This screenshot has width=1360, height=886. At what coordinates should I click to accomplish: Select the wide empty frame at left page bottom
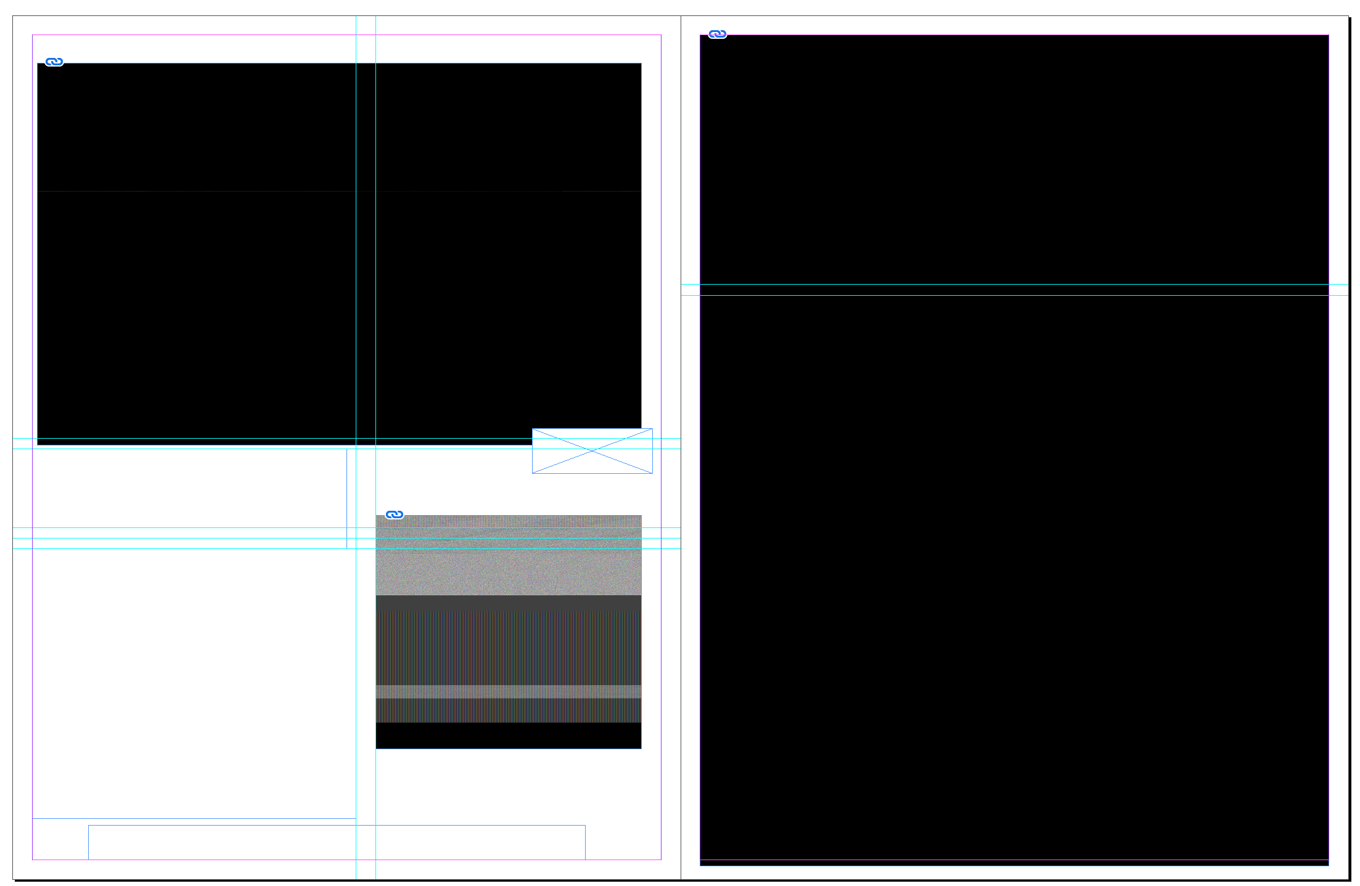[337, 842]
